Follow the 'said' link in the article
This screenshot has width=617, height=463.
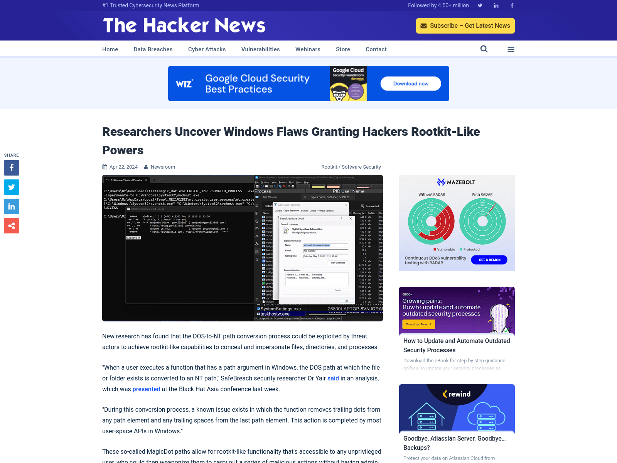333,379
